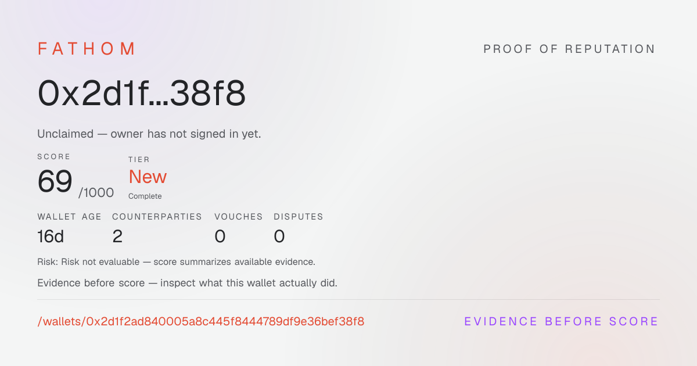This screenshot has width=697, height=366.
Task: Click the DISPUTES label
Action: 299,217
